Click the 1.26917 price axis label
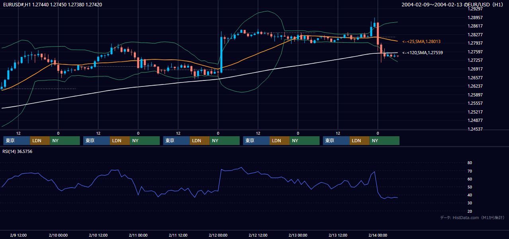Viewport: 509px width, 239px height. pos(475,69)
